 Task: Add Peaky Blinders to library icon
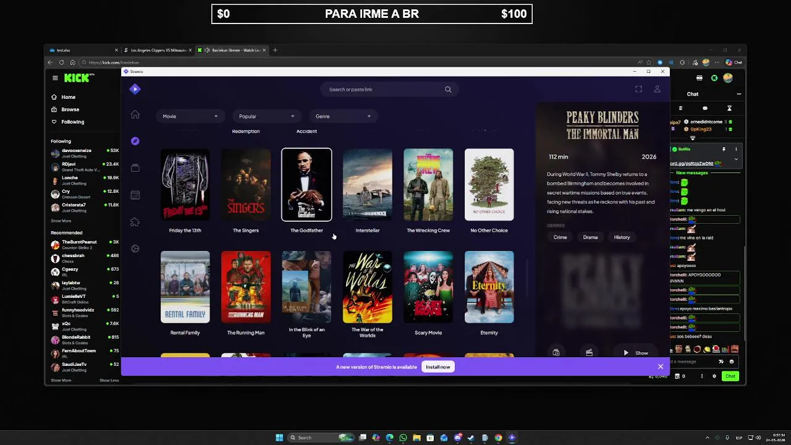tap(556, 352)
